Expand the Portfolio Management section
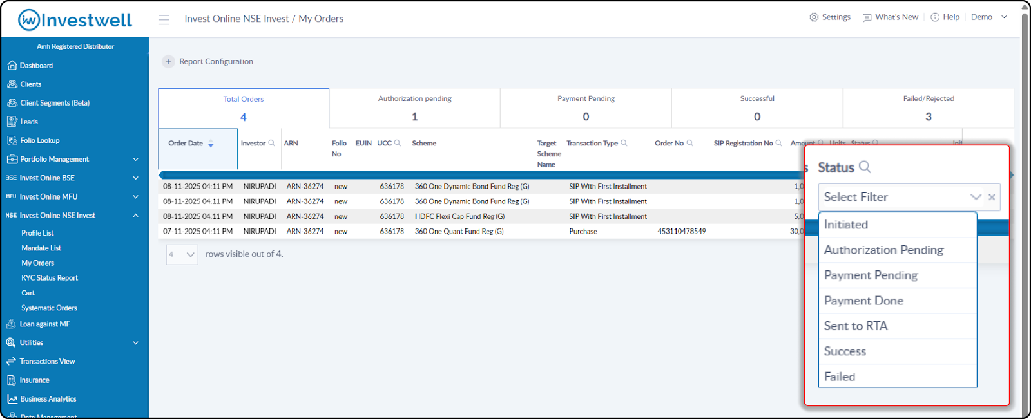The height and width of the screenshot is (419, 1031). tap(135, 159)
